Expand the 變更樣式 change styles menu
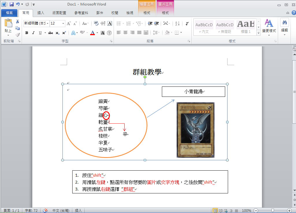Viewport: 296px width, 213px height. click(x=269, y=27)
